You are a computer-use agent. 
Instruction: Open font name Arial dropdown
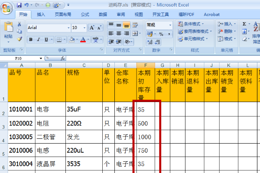[x=68, y=28]
